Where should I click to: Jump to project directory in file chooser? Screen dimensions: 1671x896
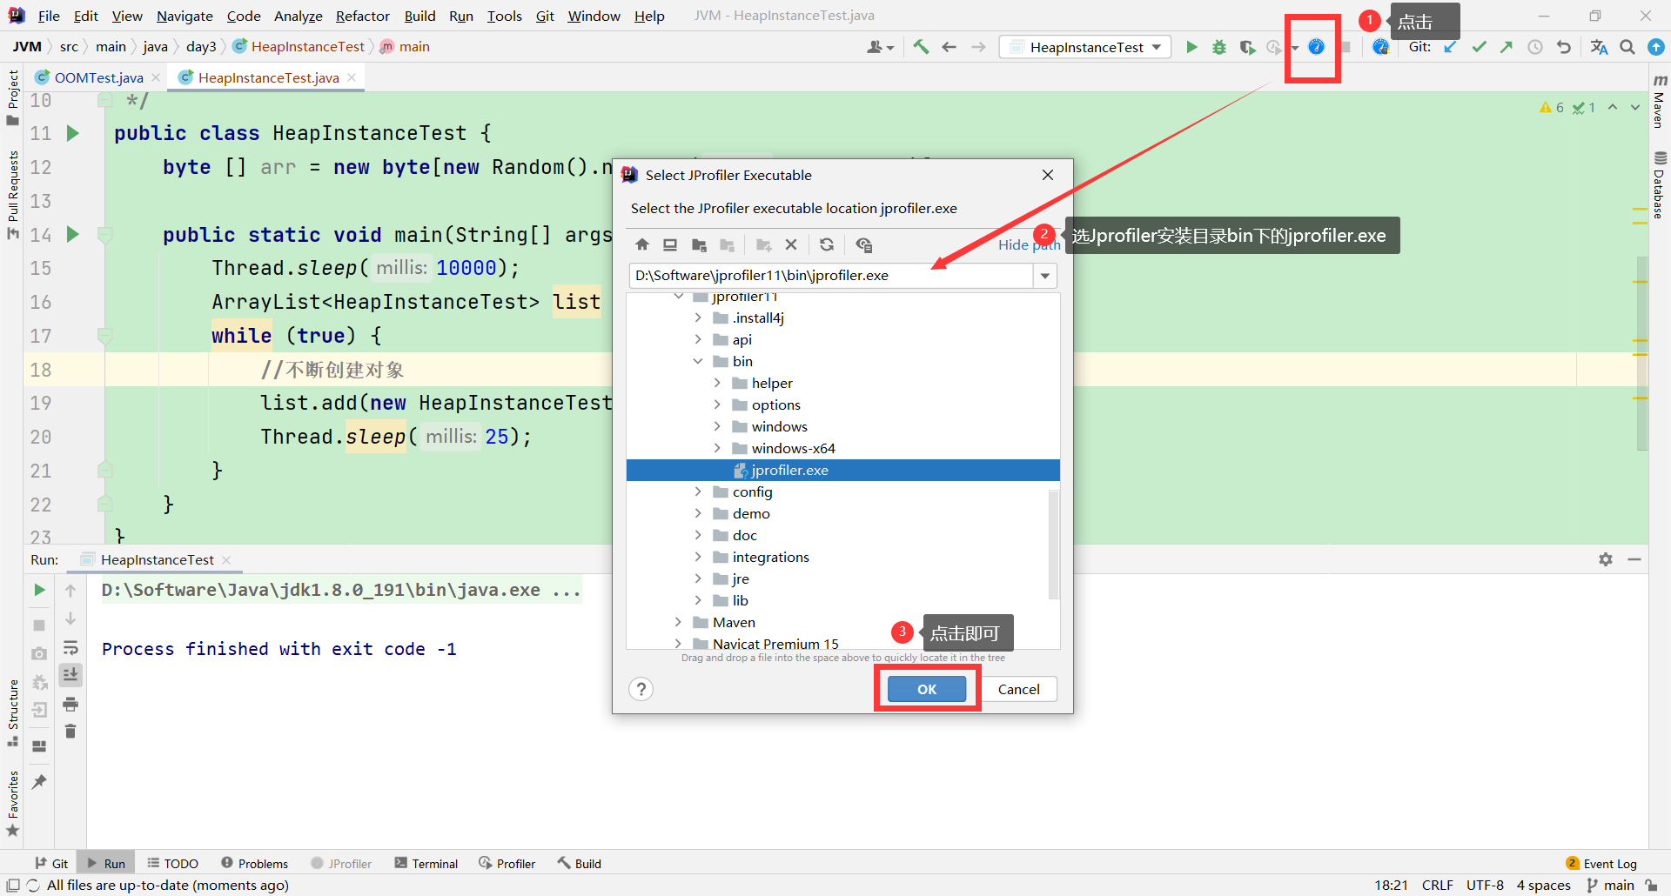pos(699,245)
